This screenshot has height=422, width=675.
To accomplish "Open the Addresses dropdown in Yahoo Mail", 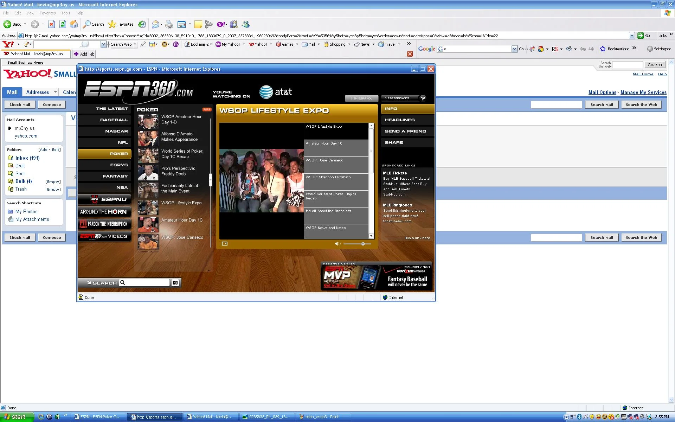I will [56, 92].
